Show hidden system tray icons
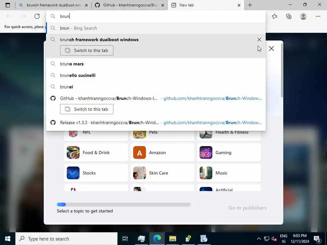Viewport: 327px width, 245px height. [x=259, y=239]
